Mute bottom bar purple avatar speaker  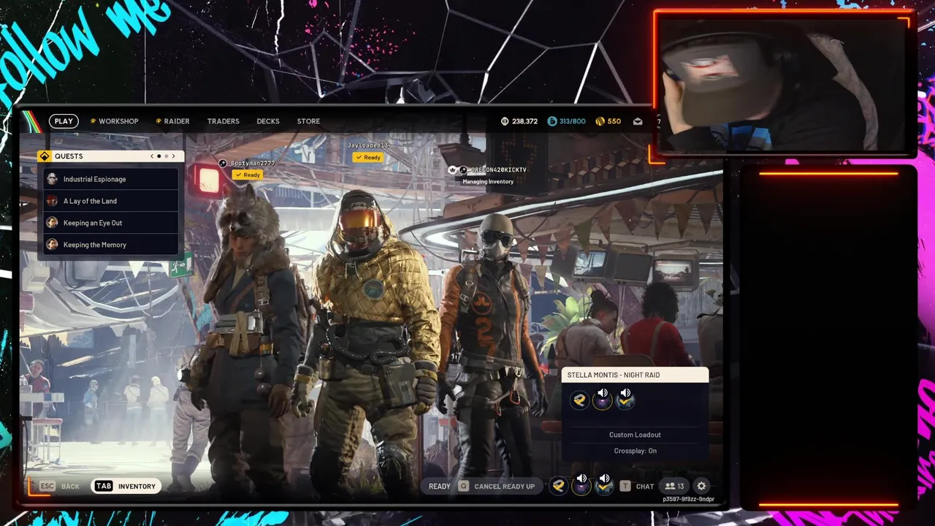[581, 479]
